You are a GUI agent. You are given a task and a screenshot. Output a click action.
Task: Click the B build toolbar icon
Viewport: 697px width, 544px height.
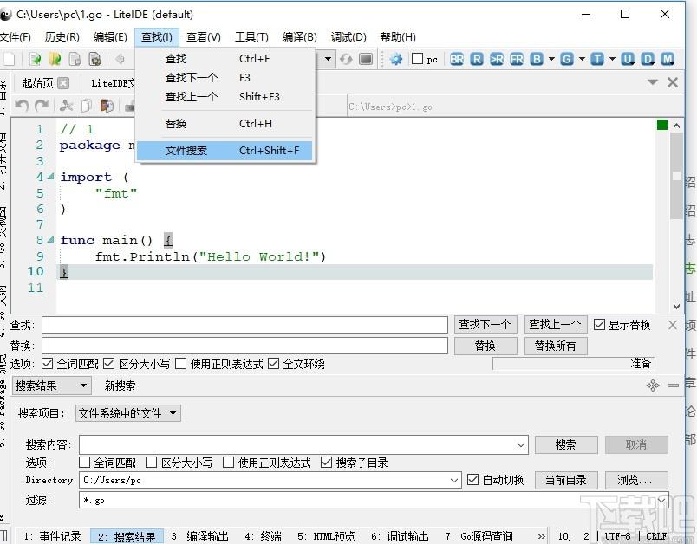pos(537,59)
